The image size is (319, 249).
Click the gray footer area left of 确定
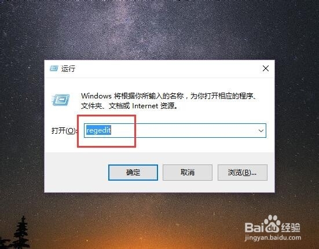point(76,173)
